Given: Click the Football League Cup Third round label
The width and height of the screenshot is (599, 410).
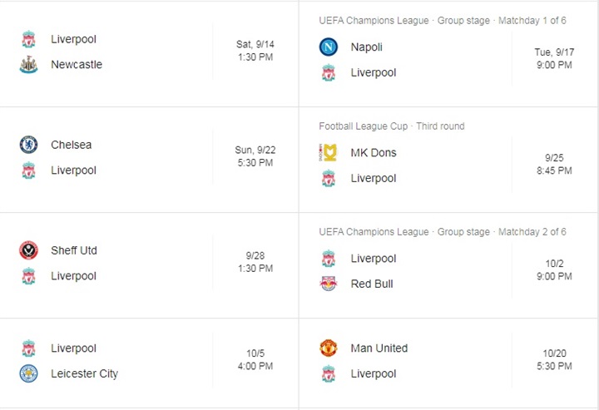Looking at the screenshot, I should (x=392, y=126).
